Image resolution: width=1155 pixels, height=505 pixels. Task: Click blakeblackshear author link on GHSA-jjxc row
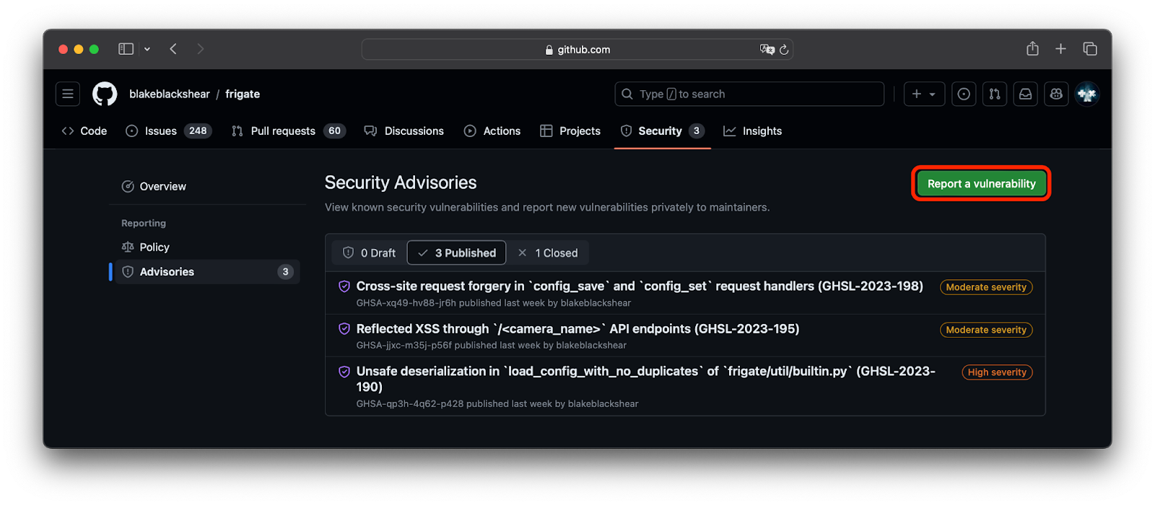pos(591,346)
